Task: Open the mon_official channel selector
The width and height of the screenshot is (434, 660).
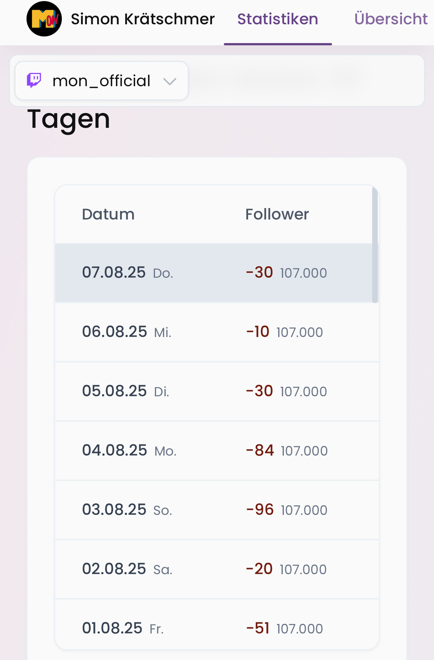Action: point(102,81)
